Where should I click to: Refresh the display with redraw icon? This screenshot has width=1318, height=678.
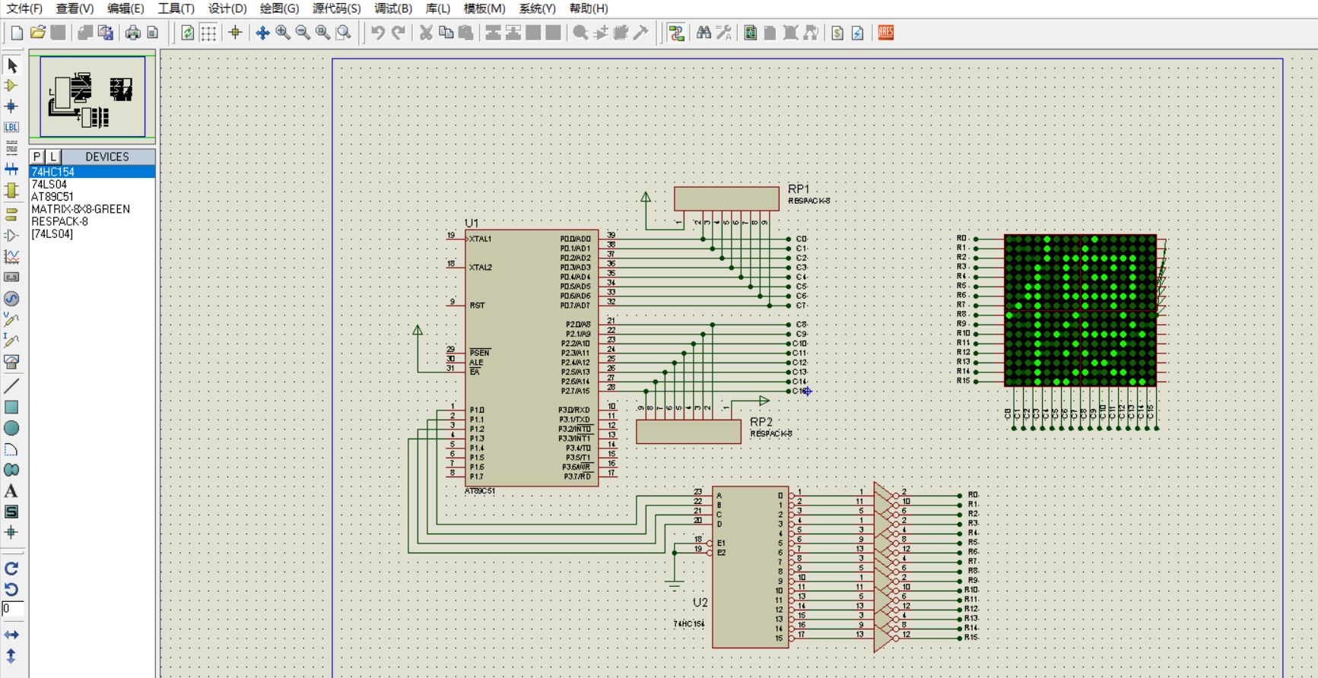click(x=187, y=33)
